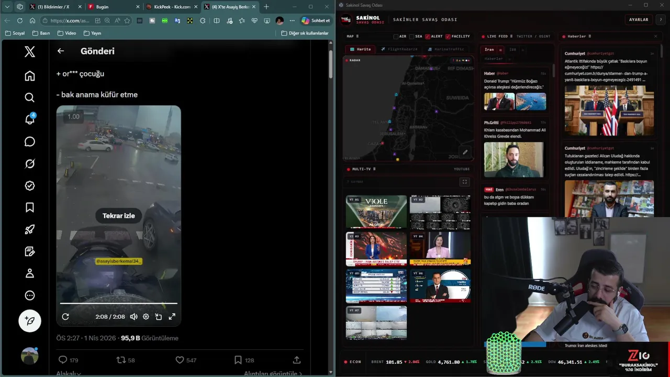This screenshot has height=377, width=670.
Task: Open MULTI-TV panel menu handle
Action: (x=374, y=169)
